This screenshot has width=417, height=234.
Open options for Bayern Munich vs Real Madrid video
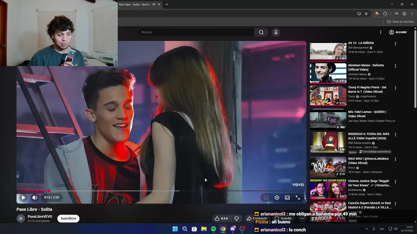pos(395,203)
